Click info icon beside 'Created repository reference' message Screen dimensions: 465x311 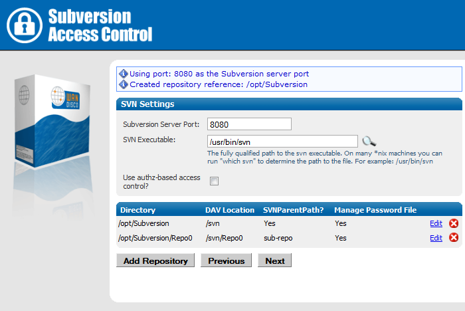[x=123, y=84]
